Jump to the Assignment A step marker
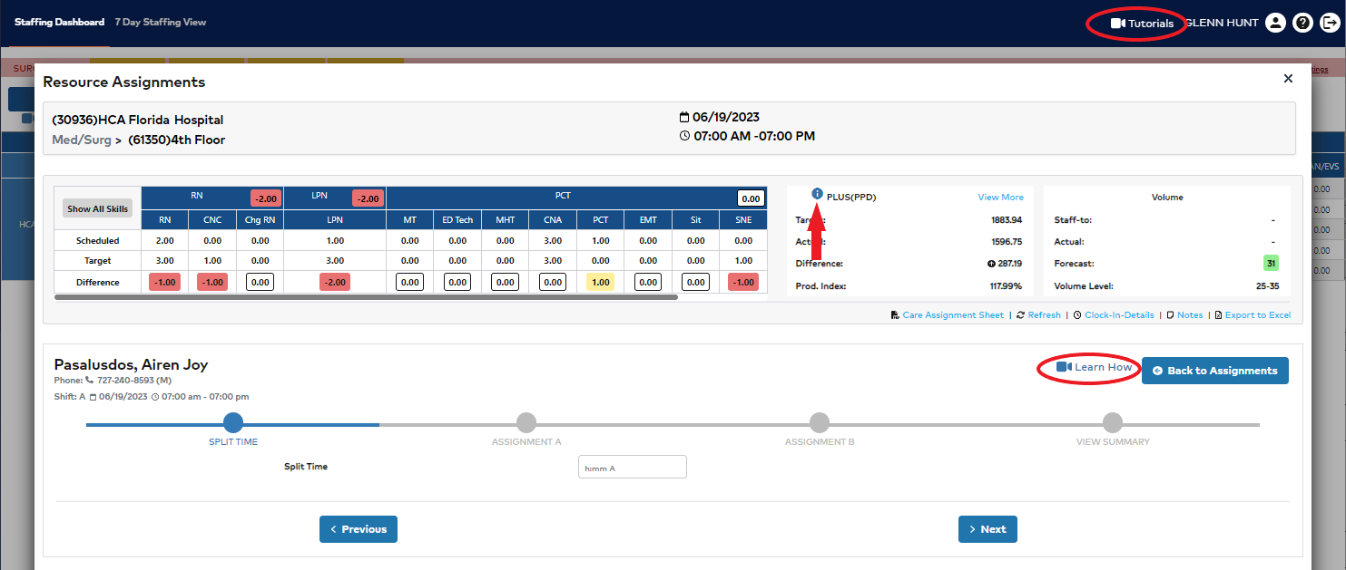Viewport: 1346px width, 570px height. click(x=526, y=422)
